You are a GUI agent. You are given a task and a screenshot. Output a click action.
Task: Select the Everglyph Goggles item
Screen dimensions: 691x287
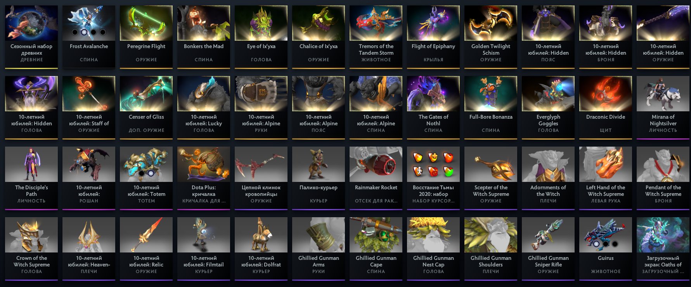pyautogui.click(x=548, y=107)
